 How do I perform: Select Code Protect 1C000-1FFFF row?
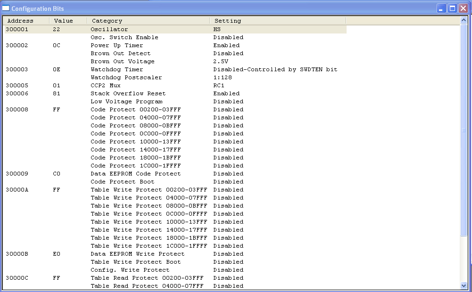click(x=175, y=166)
